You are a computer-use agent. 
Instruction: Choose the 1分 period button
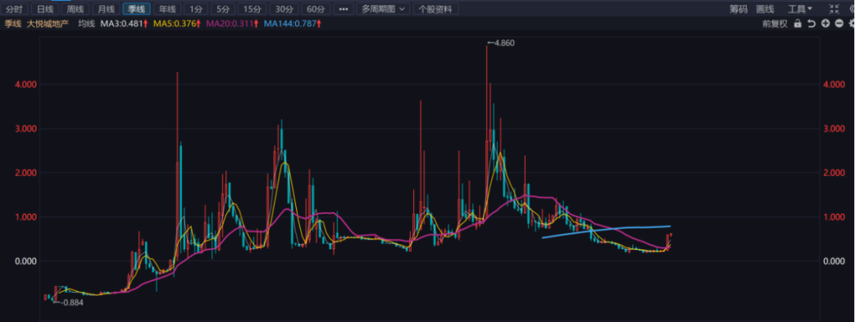[196, 9]
